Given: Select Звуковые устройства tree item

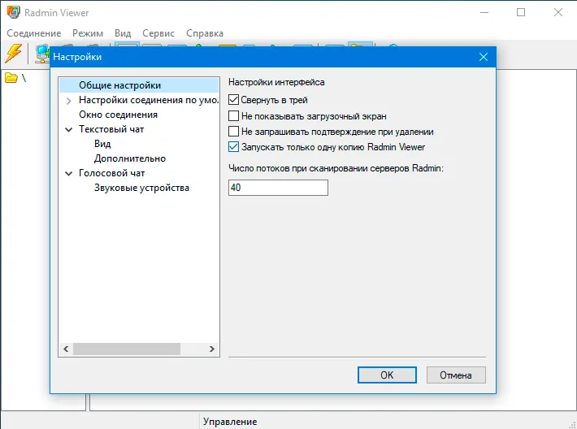Looking at the screenshot, I should [141, 188].
